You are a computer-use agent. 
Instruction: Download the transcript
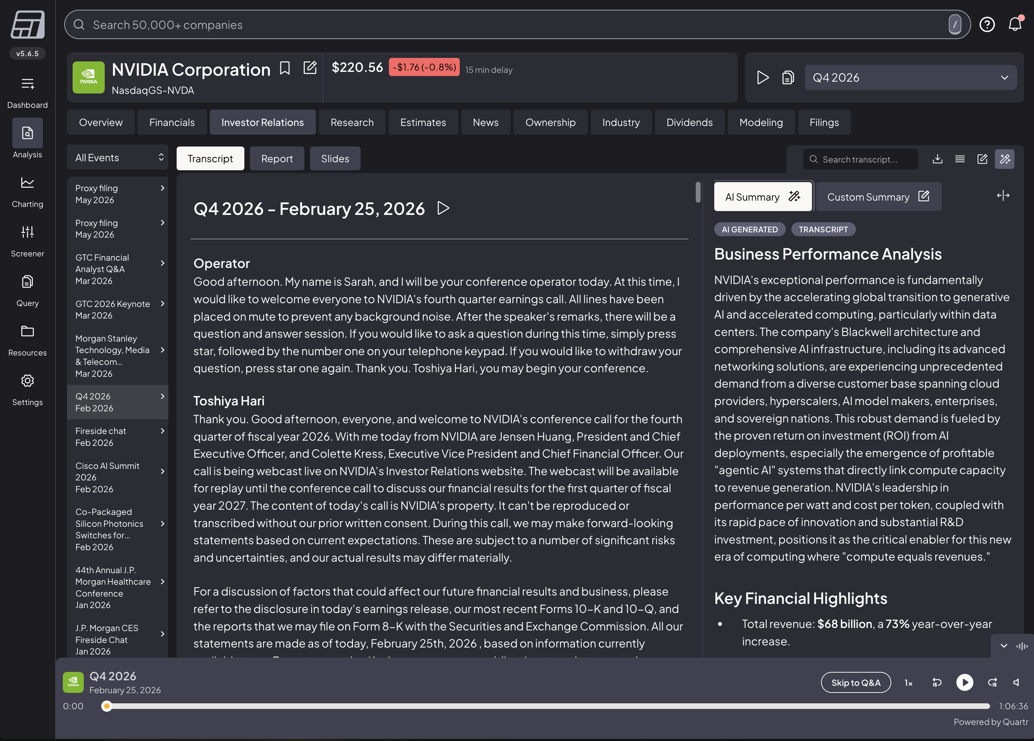[x=937, y=159]
